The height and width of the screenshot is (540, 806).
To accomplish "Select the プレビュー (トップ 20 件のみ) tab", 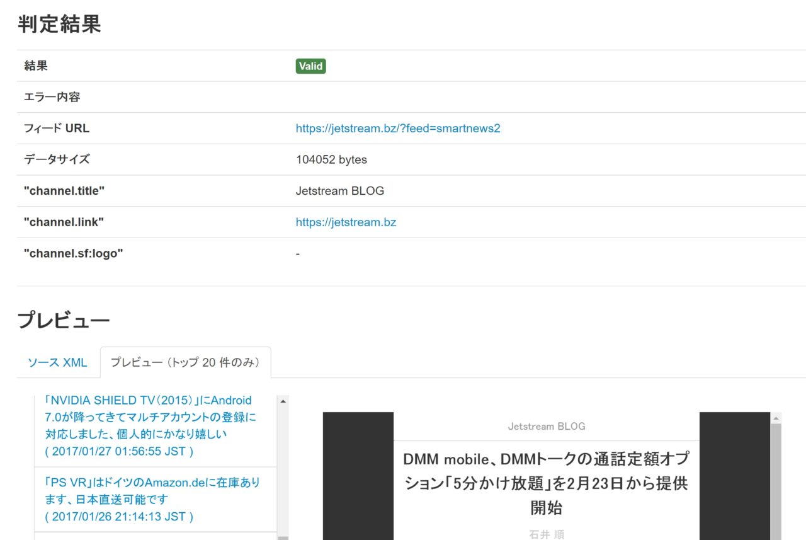I will pos(185,363).
